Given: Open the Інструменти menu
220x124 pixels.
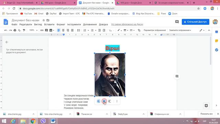Looking at the screenshot, I should pos(74,24).
